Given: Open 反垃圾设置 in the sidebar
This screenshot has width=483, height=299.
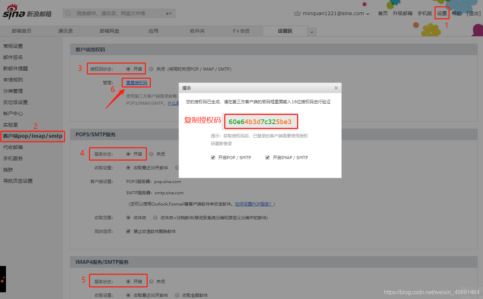Looking at the screenshot, I should (x=15, y=102).
